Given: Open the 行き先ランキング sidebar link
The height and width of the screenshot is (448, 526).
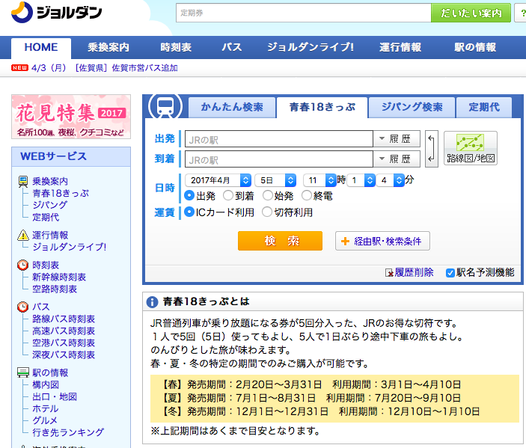Looking at the screenshot, I should click(68, 432).
